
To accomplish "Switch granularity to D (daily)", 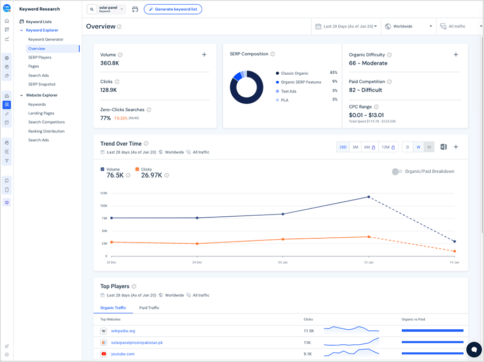I will point(408,147).
